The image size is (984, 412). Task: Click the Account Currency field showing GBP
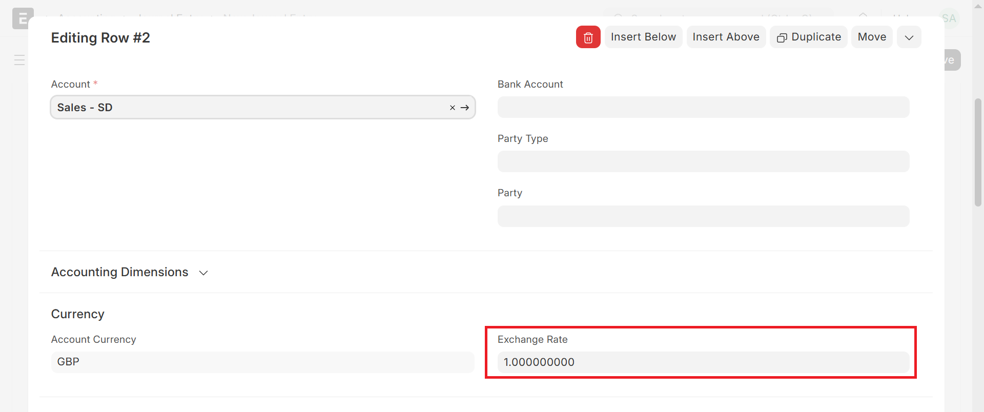[262, 362]
